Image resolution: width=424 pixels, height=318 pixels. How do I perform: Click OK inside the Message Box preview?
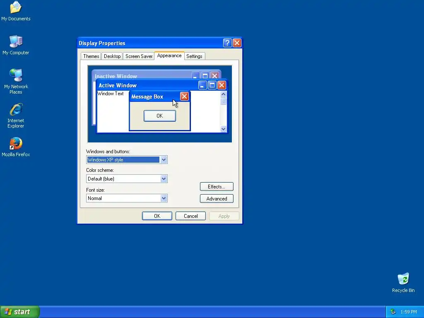(160, 116)
